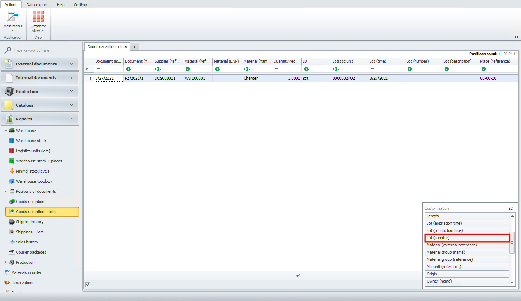Image resolution: width=521 pixels, height=301 pixels.
Task: Click the PZ/2021/1 document cell
Action: (x=138, y=78)
